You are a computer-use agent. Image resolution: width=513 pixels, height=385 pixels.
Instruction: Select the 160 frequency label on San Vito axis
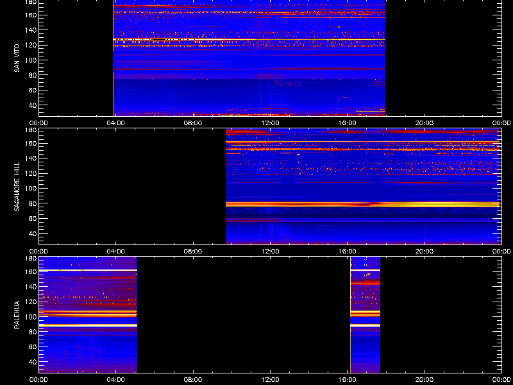pyautogui.click(x=29, y=15)
